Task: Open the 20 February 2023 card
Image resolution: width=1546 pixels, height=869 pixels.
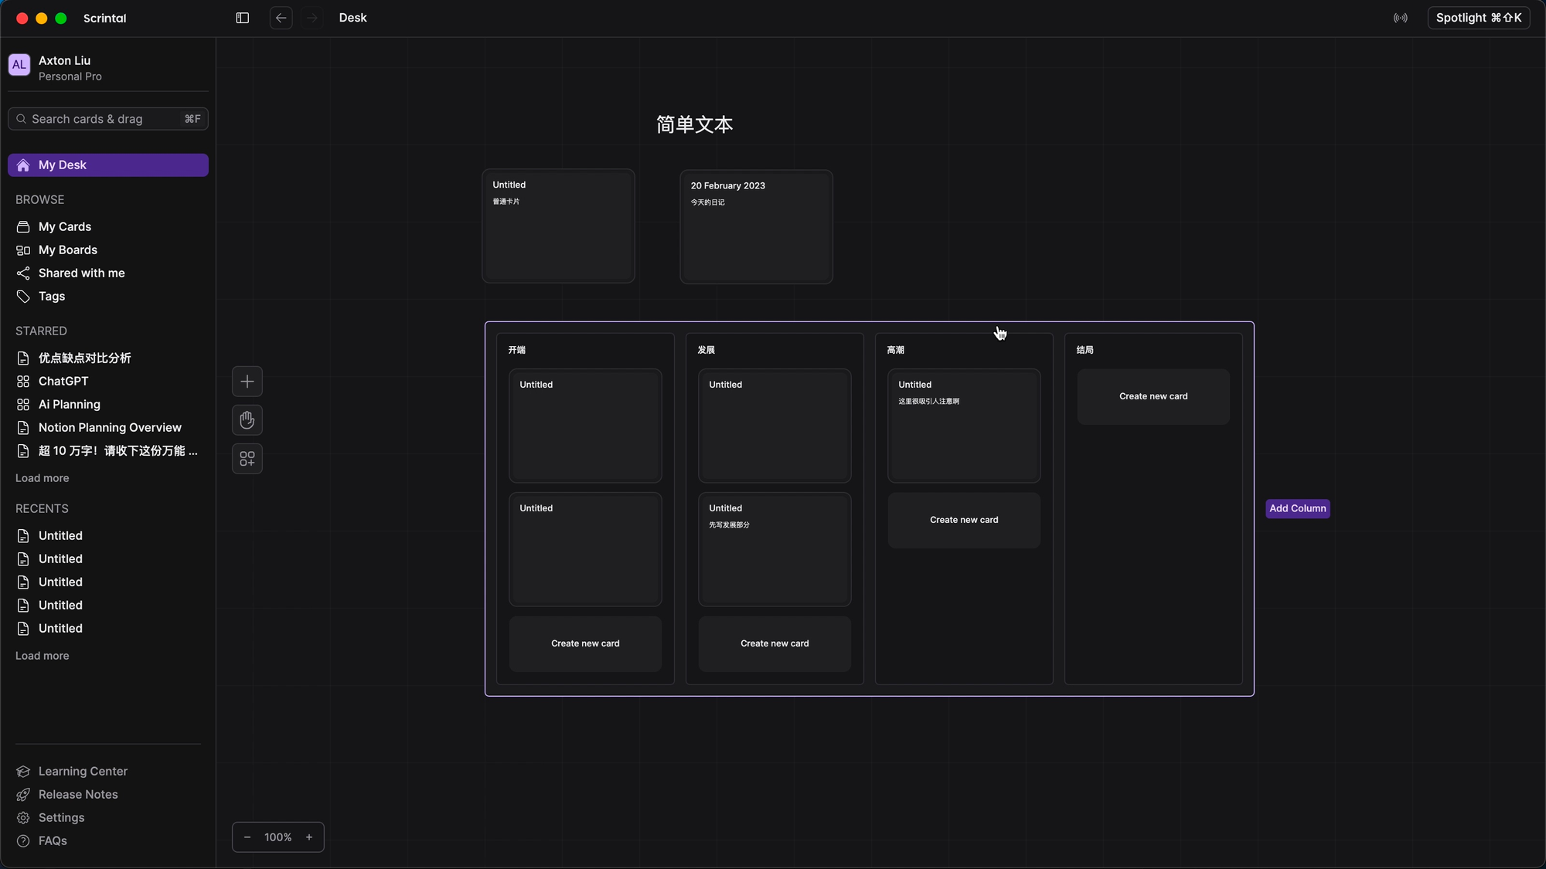Action: tap(756, 227)
